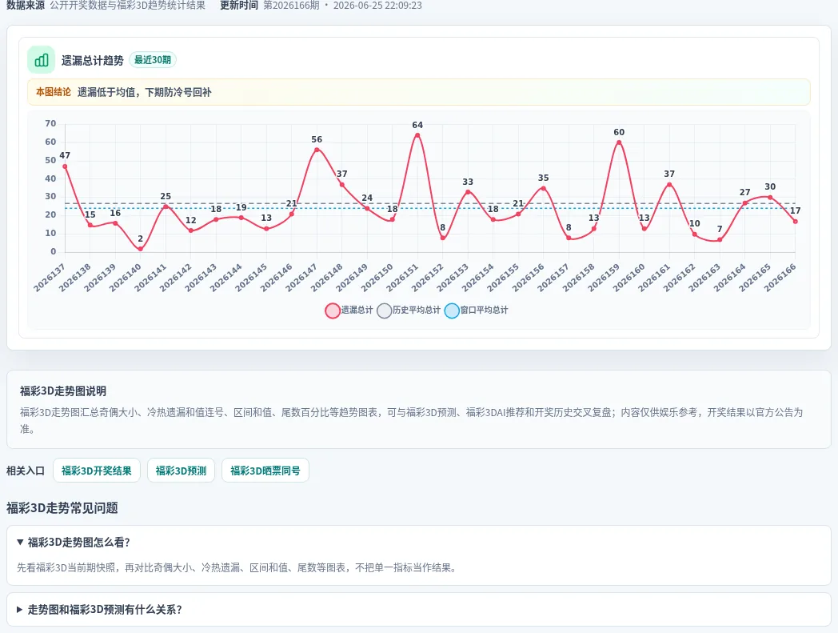
Task: Click the 最近30期 badge
Action: pos(152,60)
